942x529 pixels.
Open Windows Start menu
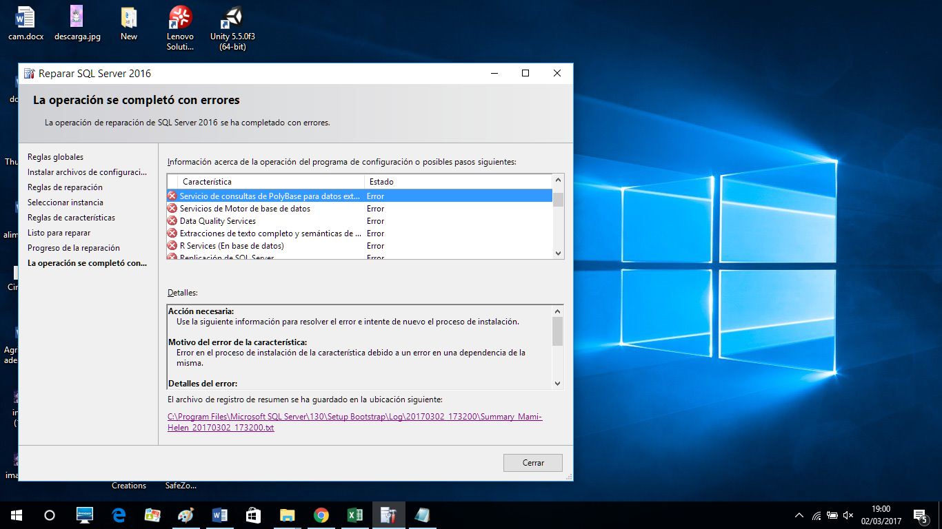click(16, 515)
